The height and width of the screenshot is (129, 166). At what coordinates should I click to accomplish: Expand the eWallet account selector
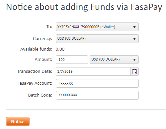coord(97,27)
